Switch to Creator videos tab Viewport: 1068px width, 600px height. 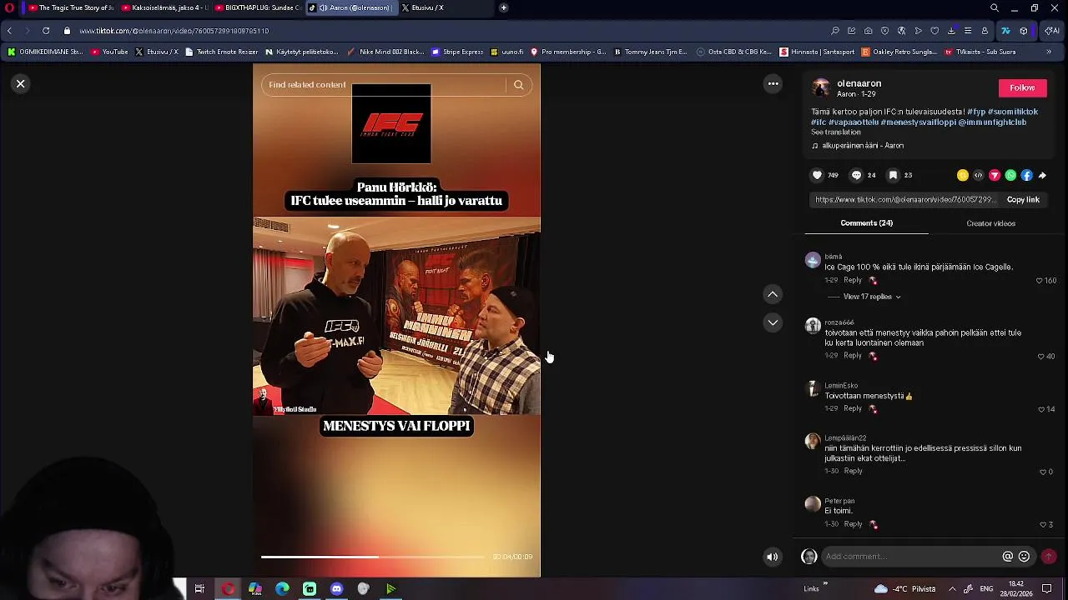990,223
